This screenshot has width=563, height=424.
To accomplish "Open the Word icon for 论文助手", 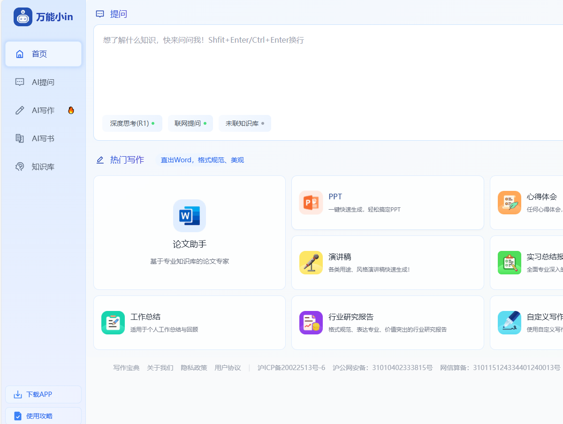I will pyautogui.click(x=190, y=216).
